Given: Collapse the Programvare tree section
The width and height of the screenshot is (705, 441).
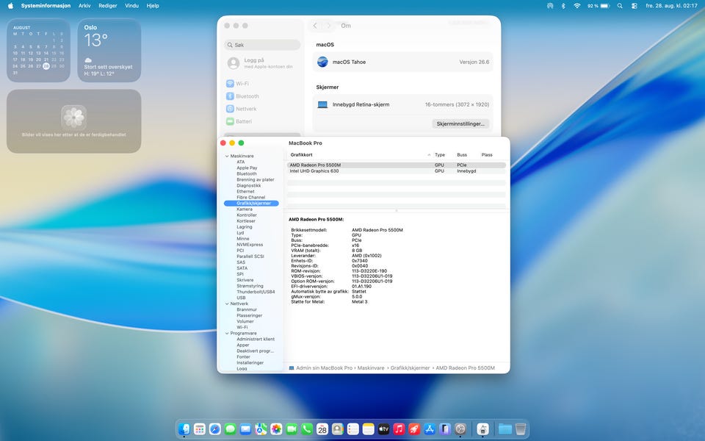Looking at the screenshot, I should coord(227,334).
